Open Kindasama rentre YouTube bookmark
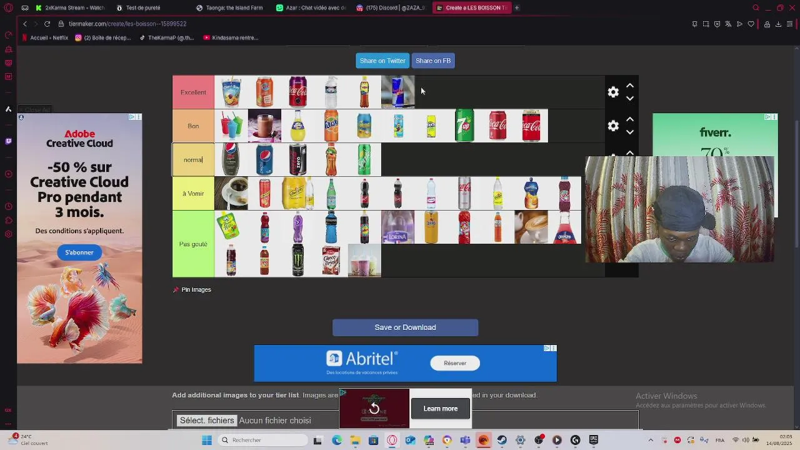Screen dimensions: 800x450 click(231, 37)
